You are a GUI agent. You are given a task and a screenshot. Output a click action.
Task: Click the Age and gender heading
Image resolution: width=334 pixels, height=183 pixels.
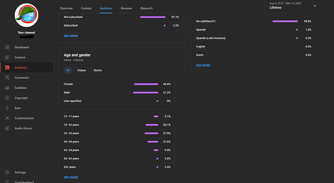pyautogui.click(x=77, y=55)
